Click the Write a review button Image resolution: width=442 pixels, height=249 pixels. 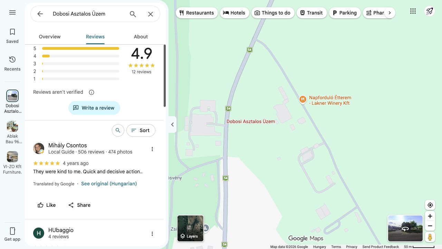[94, 108]
